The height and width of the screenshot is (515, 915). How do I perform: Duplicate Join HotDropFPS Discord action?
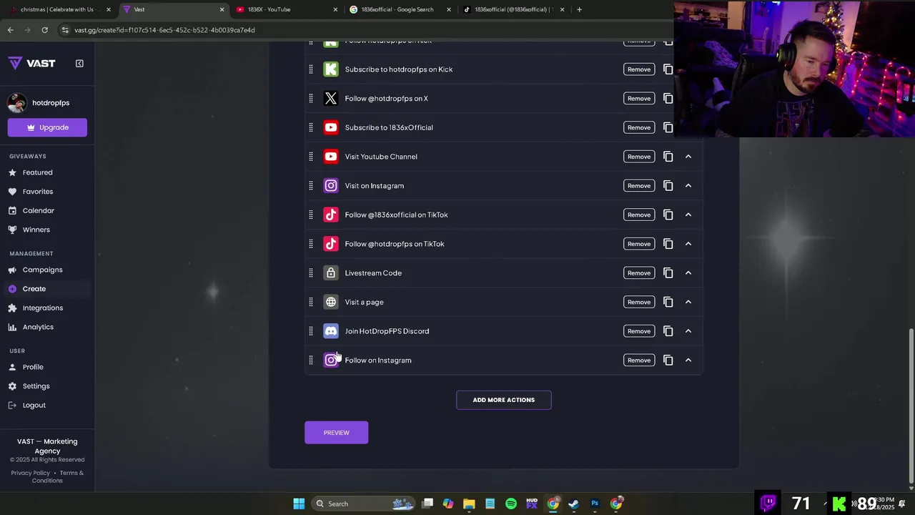coord(668,331)
